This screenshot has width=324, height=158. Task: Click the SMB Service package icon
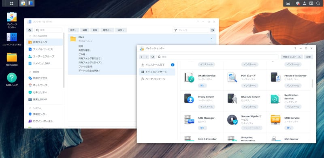(x=275, y=120)
